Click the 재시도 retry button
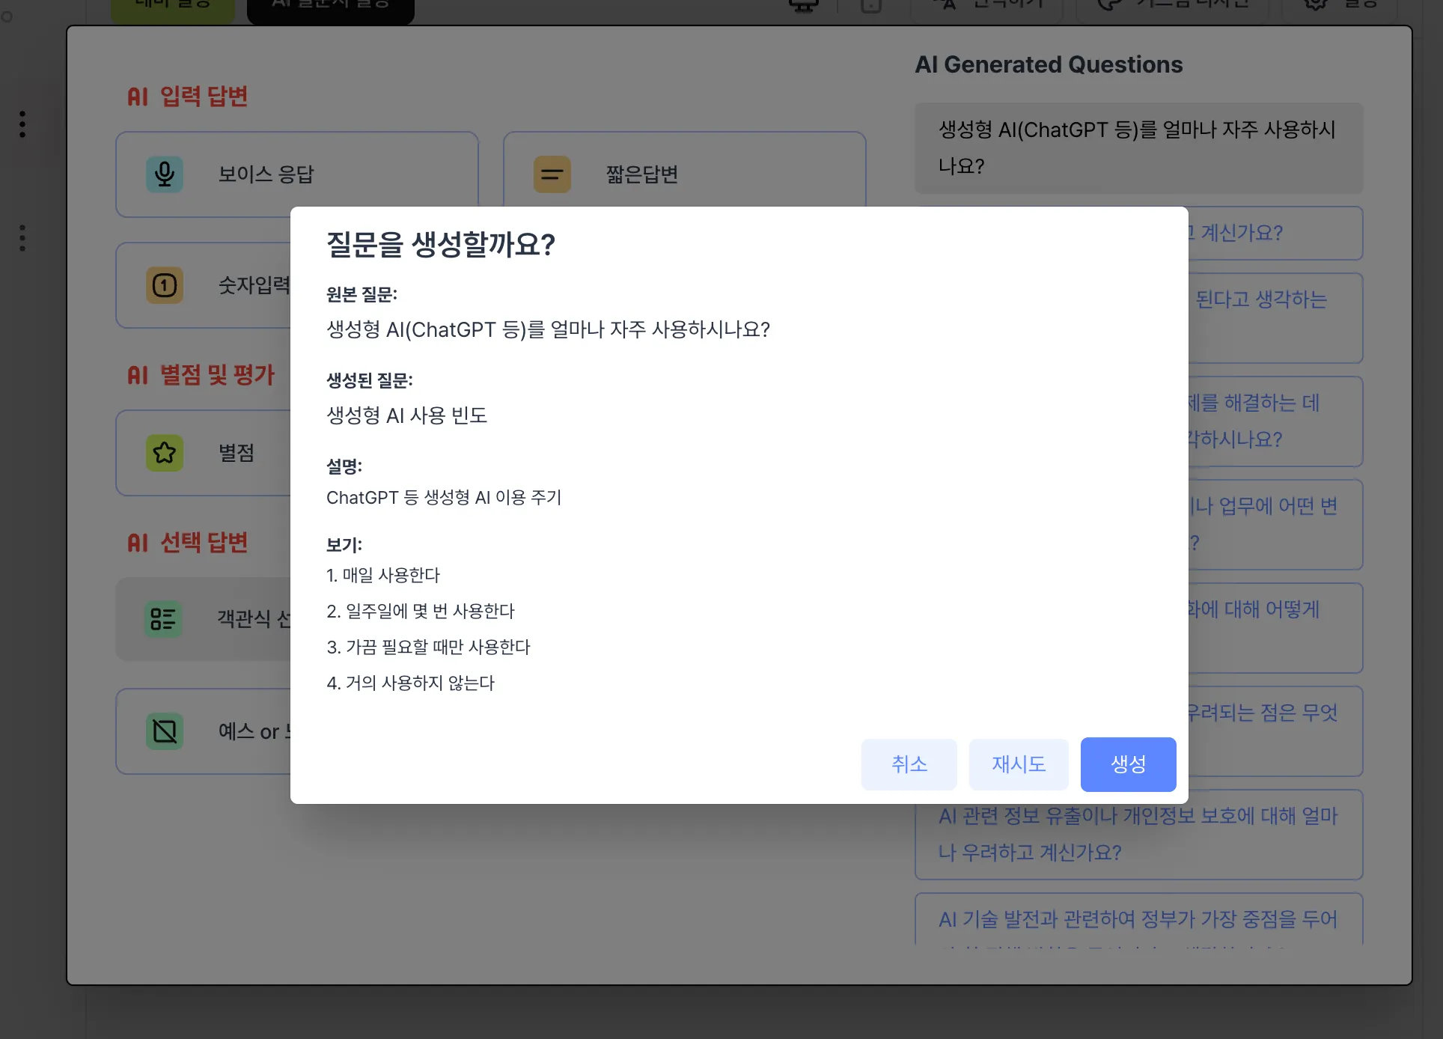The image size is (1443, 1039). coord(1018,764)
